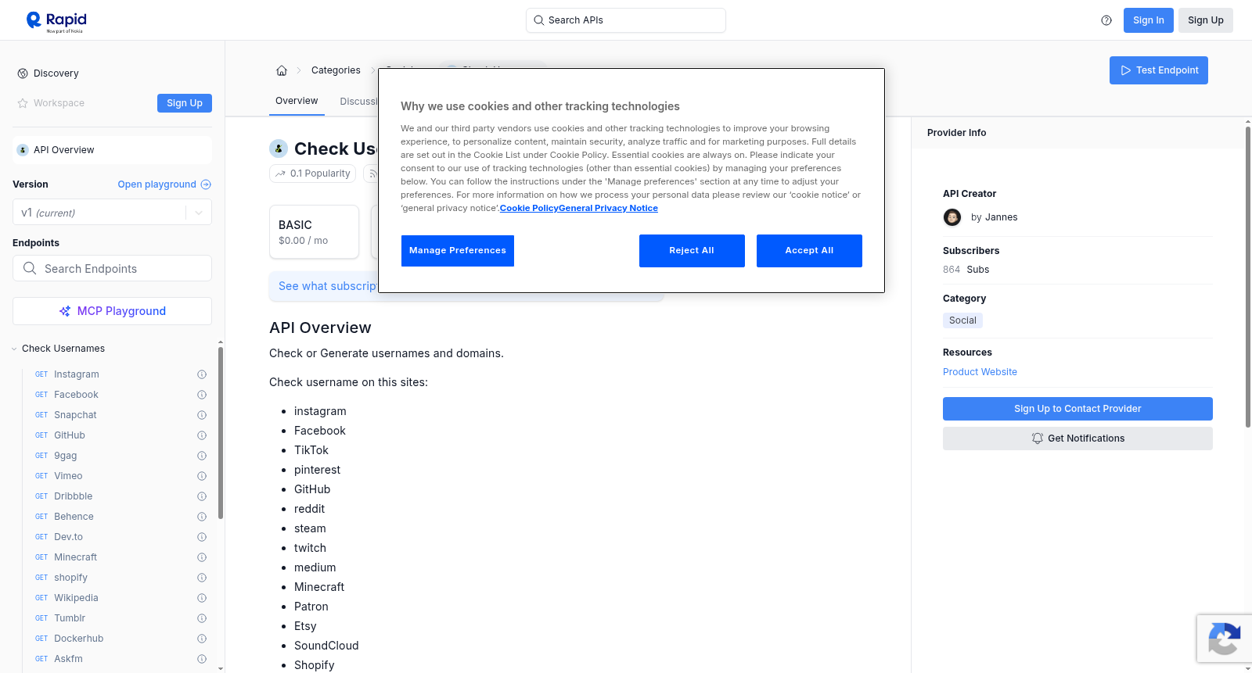The image size is (1252, 673).
Task: Click the Workspace sidebar item
Action: [52, 103]
